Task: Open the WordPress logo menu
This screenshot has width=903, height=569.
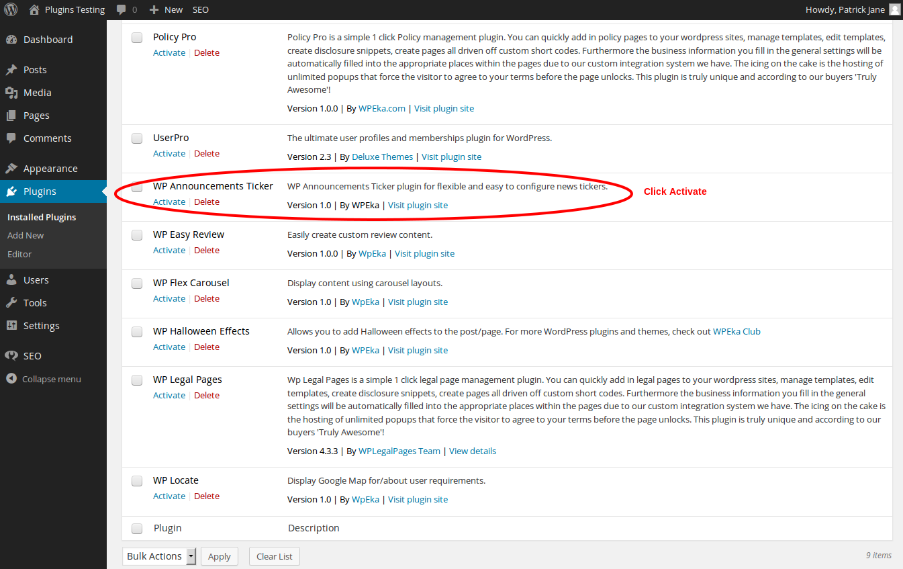Action: tap(11, 9)
